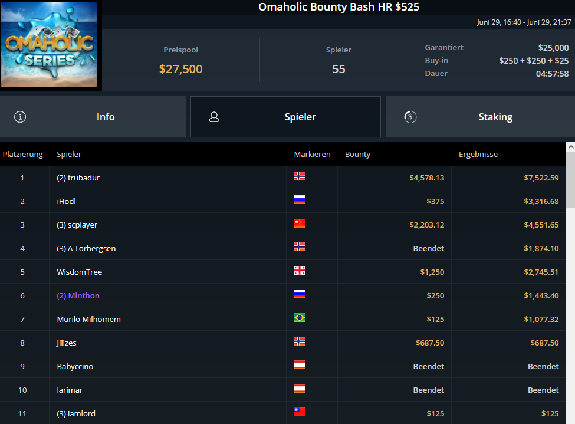Viewport: 575px width, 424px height.
Task: Select player Murilo Milhomem
Action: [88, 319]
